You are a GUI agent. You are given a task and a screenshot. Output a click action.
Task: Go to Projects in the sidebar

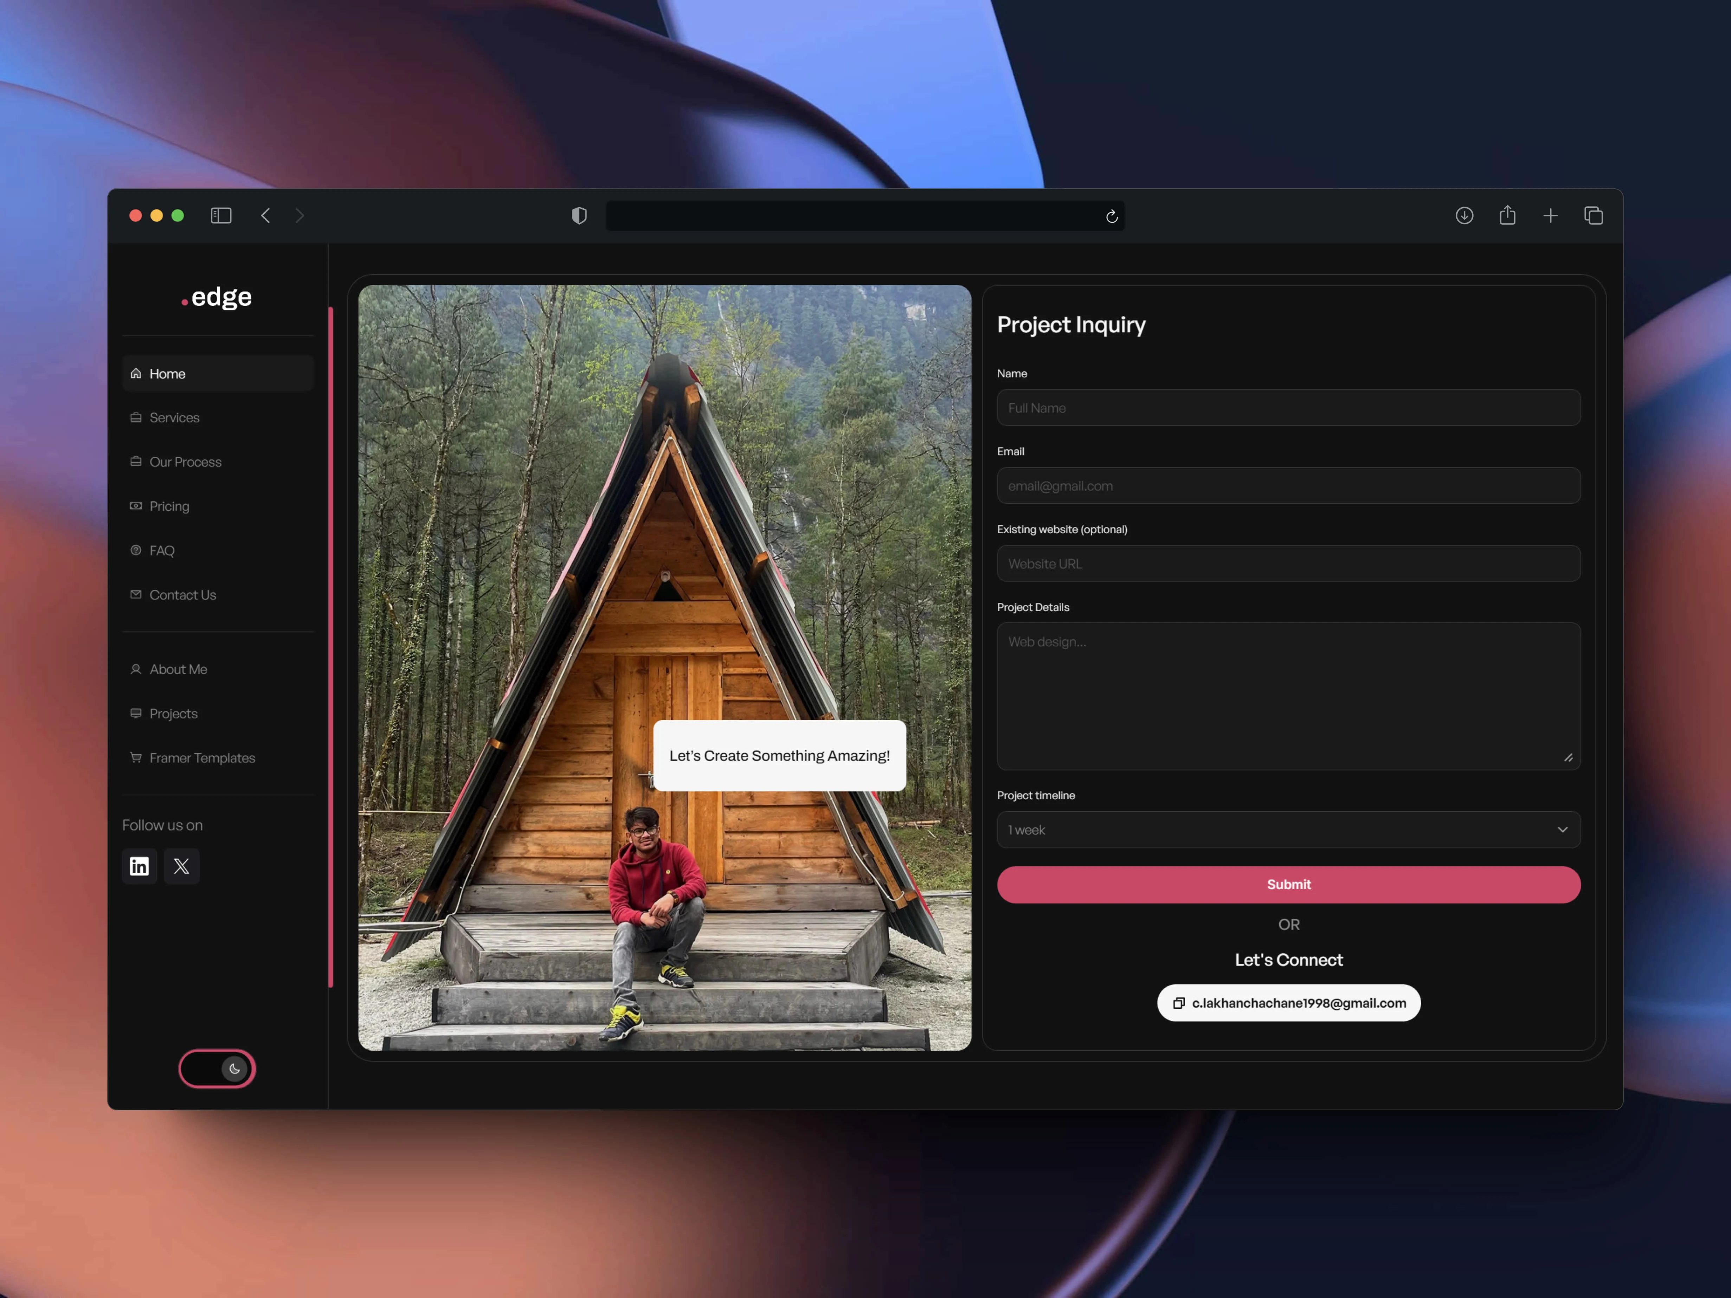[218, 713]
